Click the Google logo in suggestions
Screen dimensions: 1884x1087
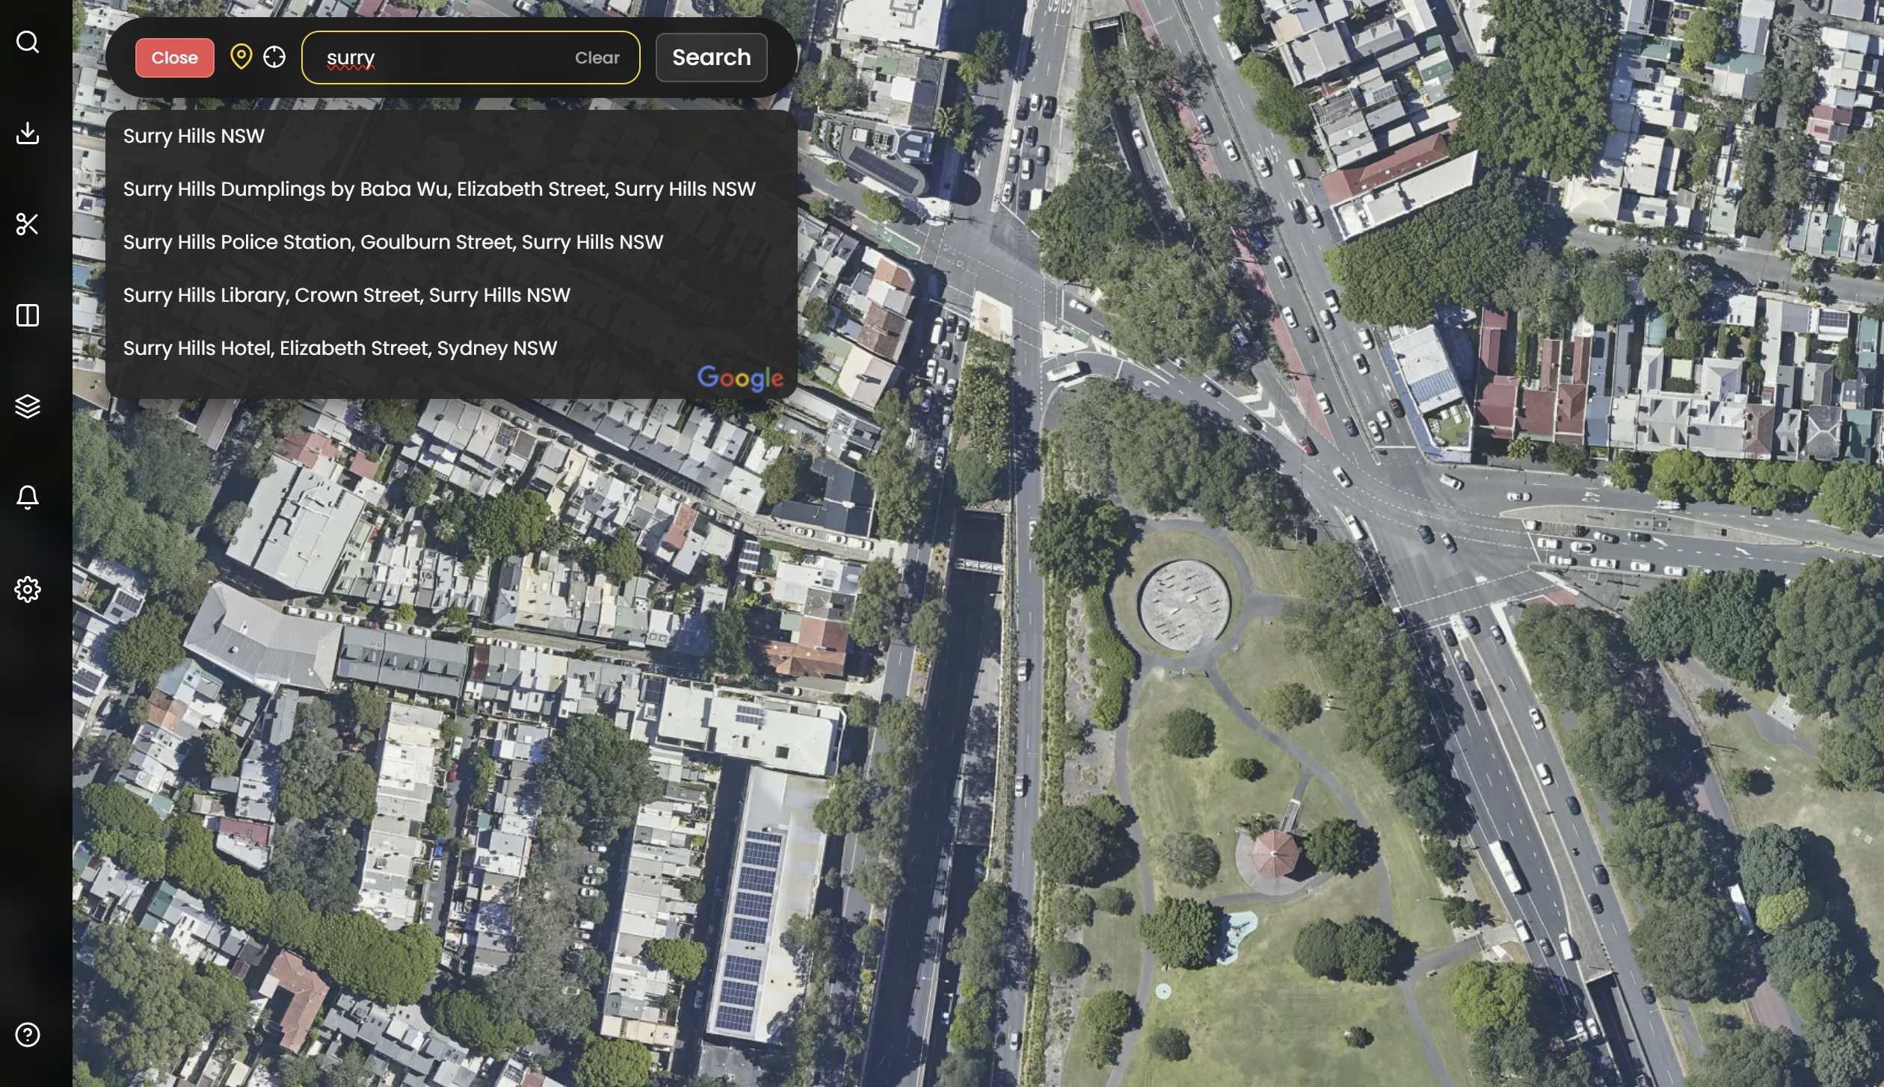click(x=740, y=378)
